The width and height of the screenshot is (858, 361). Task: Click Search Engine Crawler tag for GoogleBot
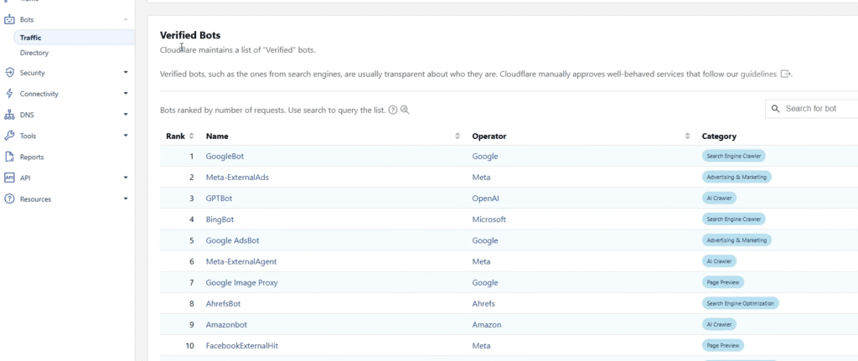734,156
